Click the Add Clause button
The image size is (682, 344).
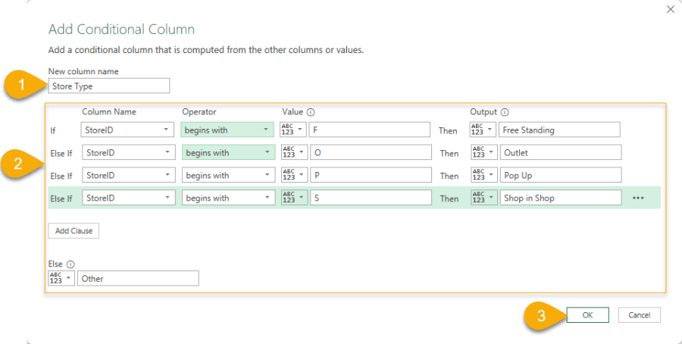pos(74,230)
